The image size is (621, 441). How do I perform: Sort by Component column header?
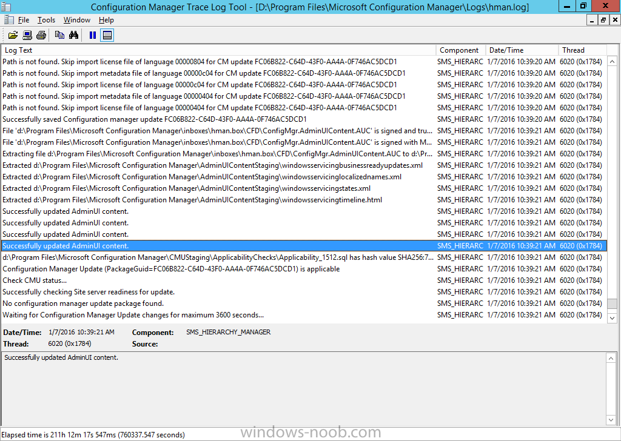click(x=461, y=50)
